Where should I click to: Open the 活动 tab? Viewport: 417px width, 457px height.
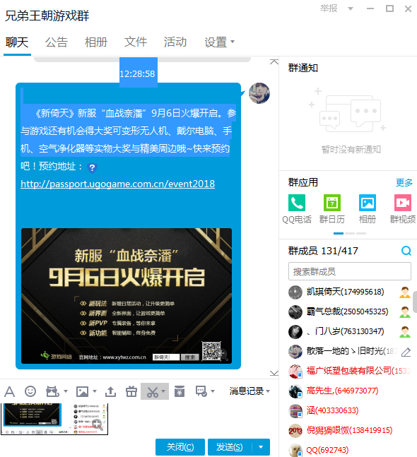pos(175,42)
